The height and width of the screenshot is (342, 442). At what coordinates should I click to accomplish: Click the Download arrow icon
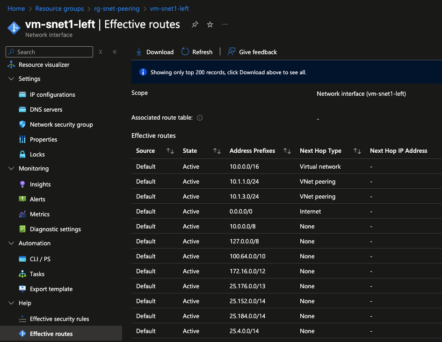click(139, 52)
